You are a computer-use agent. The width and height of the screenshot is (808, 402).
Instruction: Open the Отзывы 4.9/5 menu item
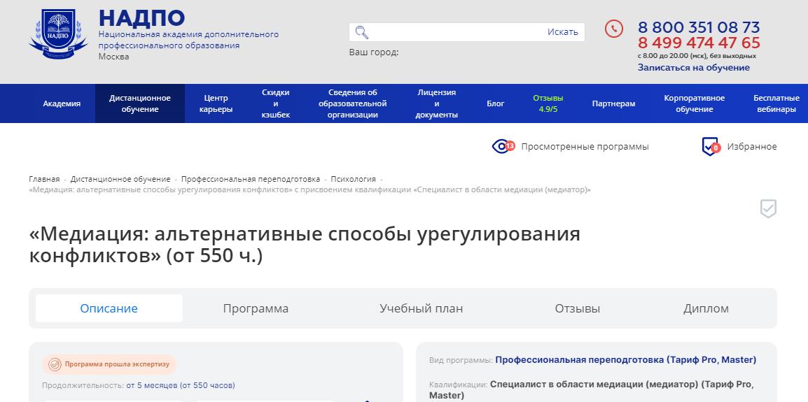(548, 103)
